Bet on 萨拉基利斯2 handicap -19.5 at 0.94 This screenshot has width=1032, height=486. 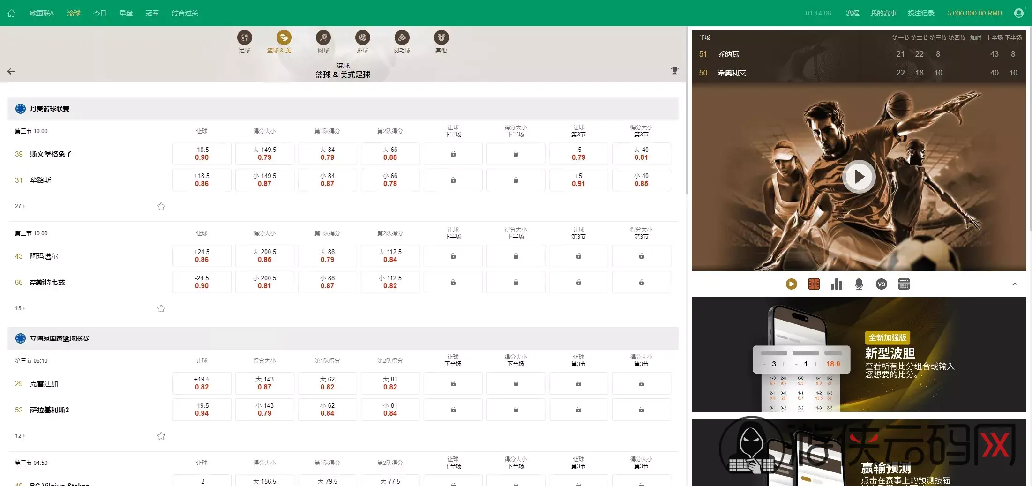coord(202,410)
